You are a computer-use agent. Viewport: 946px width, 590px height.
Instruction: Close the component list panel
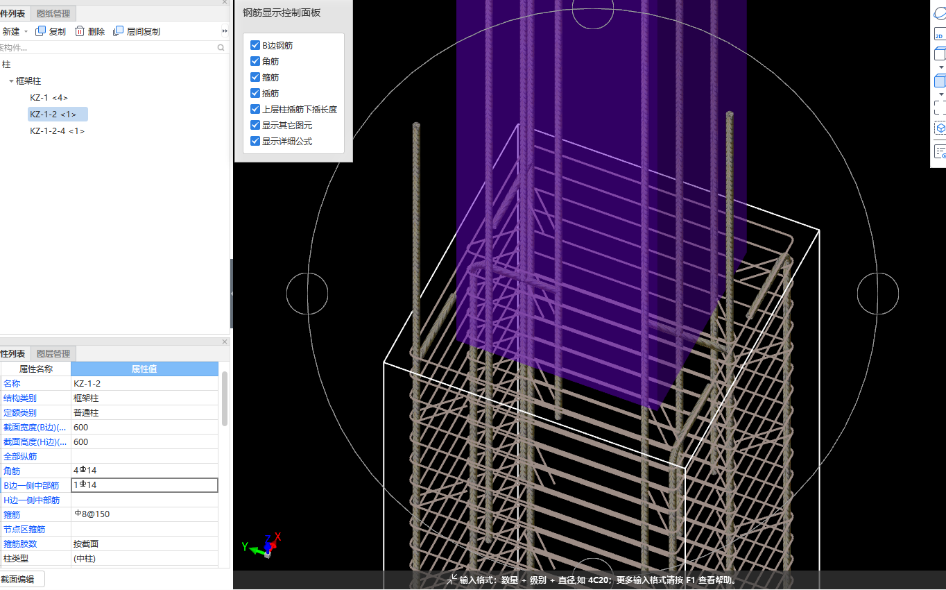pos(224,2)
